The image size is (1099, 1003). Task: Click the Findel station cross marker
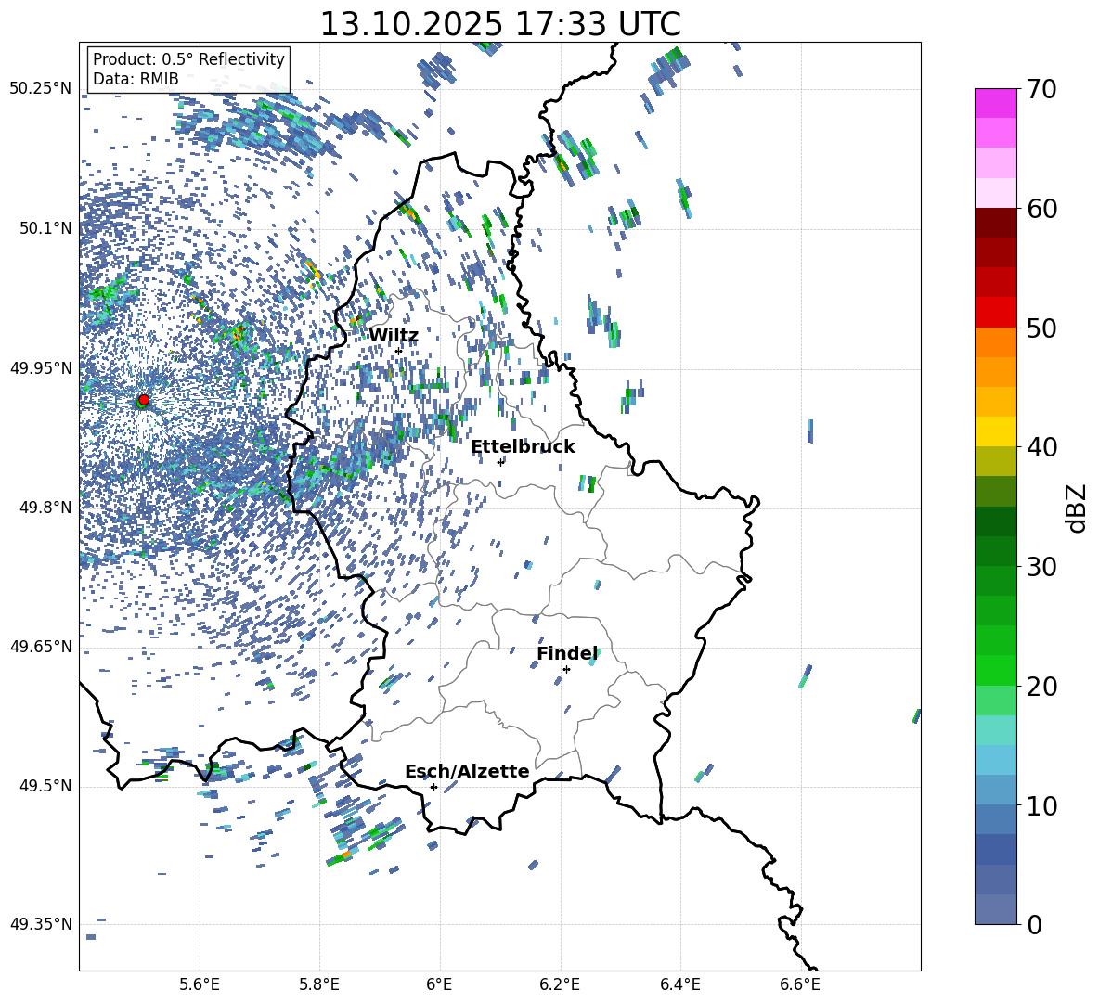[x=566, y=669]
